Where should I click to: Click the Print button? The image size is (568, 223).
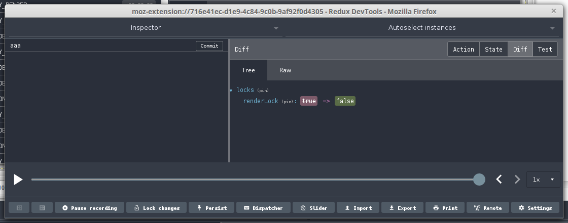[445, 208]
